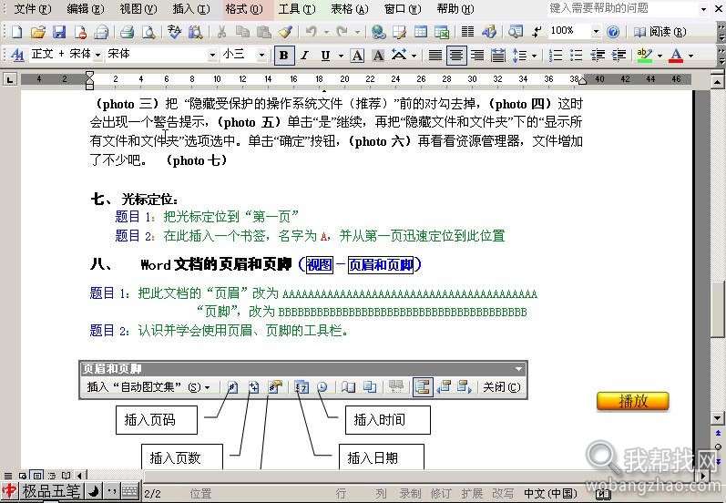Increase the paragraph indent
726x503 pixels.
click(x=619, y=56)
